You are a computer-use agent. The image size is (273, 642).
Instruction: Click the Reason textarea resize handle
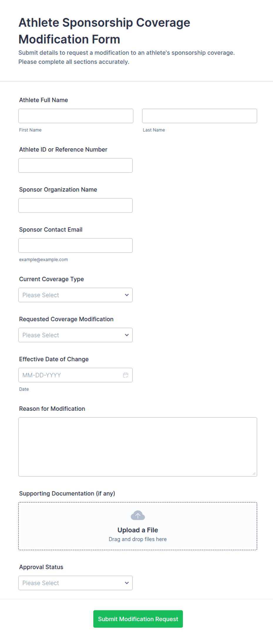pyautogui.click(x=254, y=473)
